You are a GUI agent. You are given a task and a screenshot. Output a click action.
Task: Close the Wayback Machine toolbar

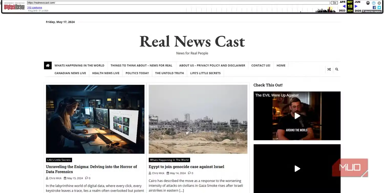379,3
